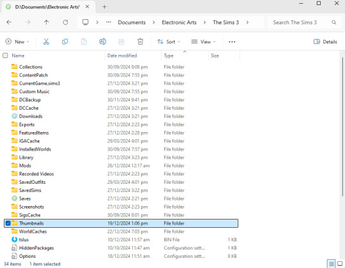Open the New item dropdown

17,41
